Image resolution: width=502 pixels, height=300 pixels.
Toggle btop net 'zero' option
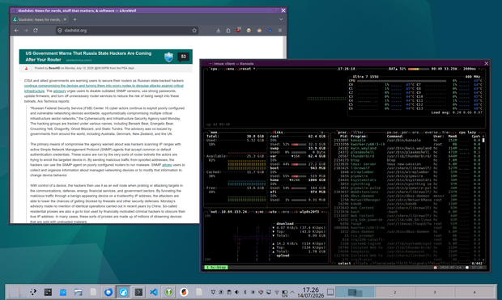284,212
